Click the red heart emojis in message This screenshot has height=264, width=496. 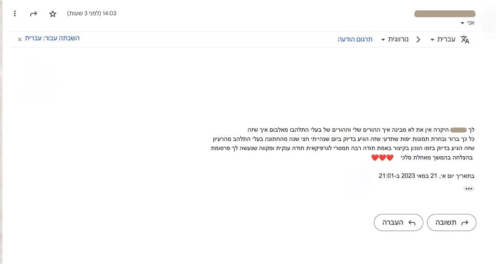click(382, 157)
